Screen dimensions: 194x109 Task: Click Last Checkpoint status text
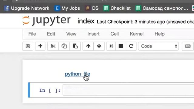[x=145, y=22]
